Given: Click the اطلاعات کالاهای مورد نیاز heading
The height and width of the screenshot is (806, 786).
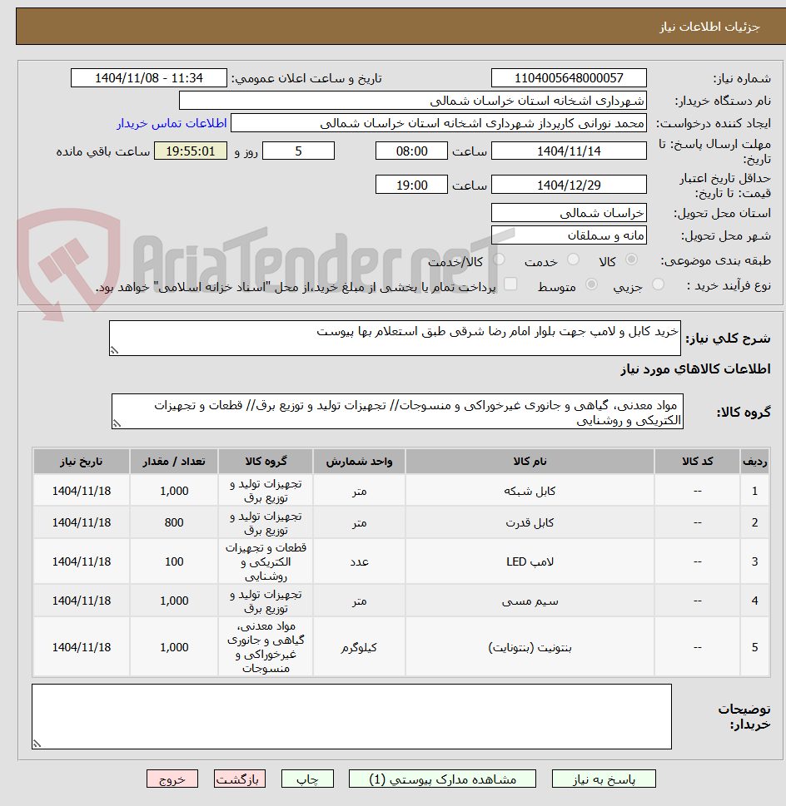Looking at the screenshot, I should (x=695, y=369).
